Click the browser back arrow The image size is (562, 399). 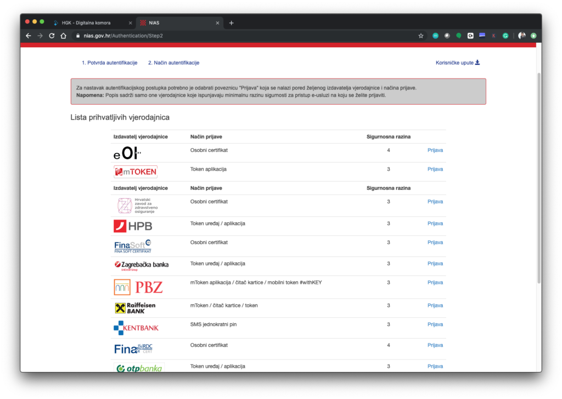[29, 36]
